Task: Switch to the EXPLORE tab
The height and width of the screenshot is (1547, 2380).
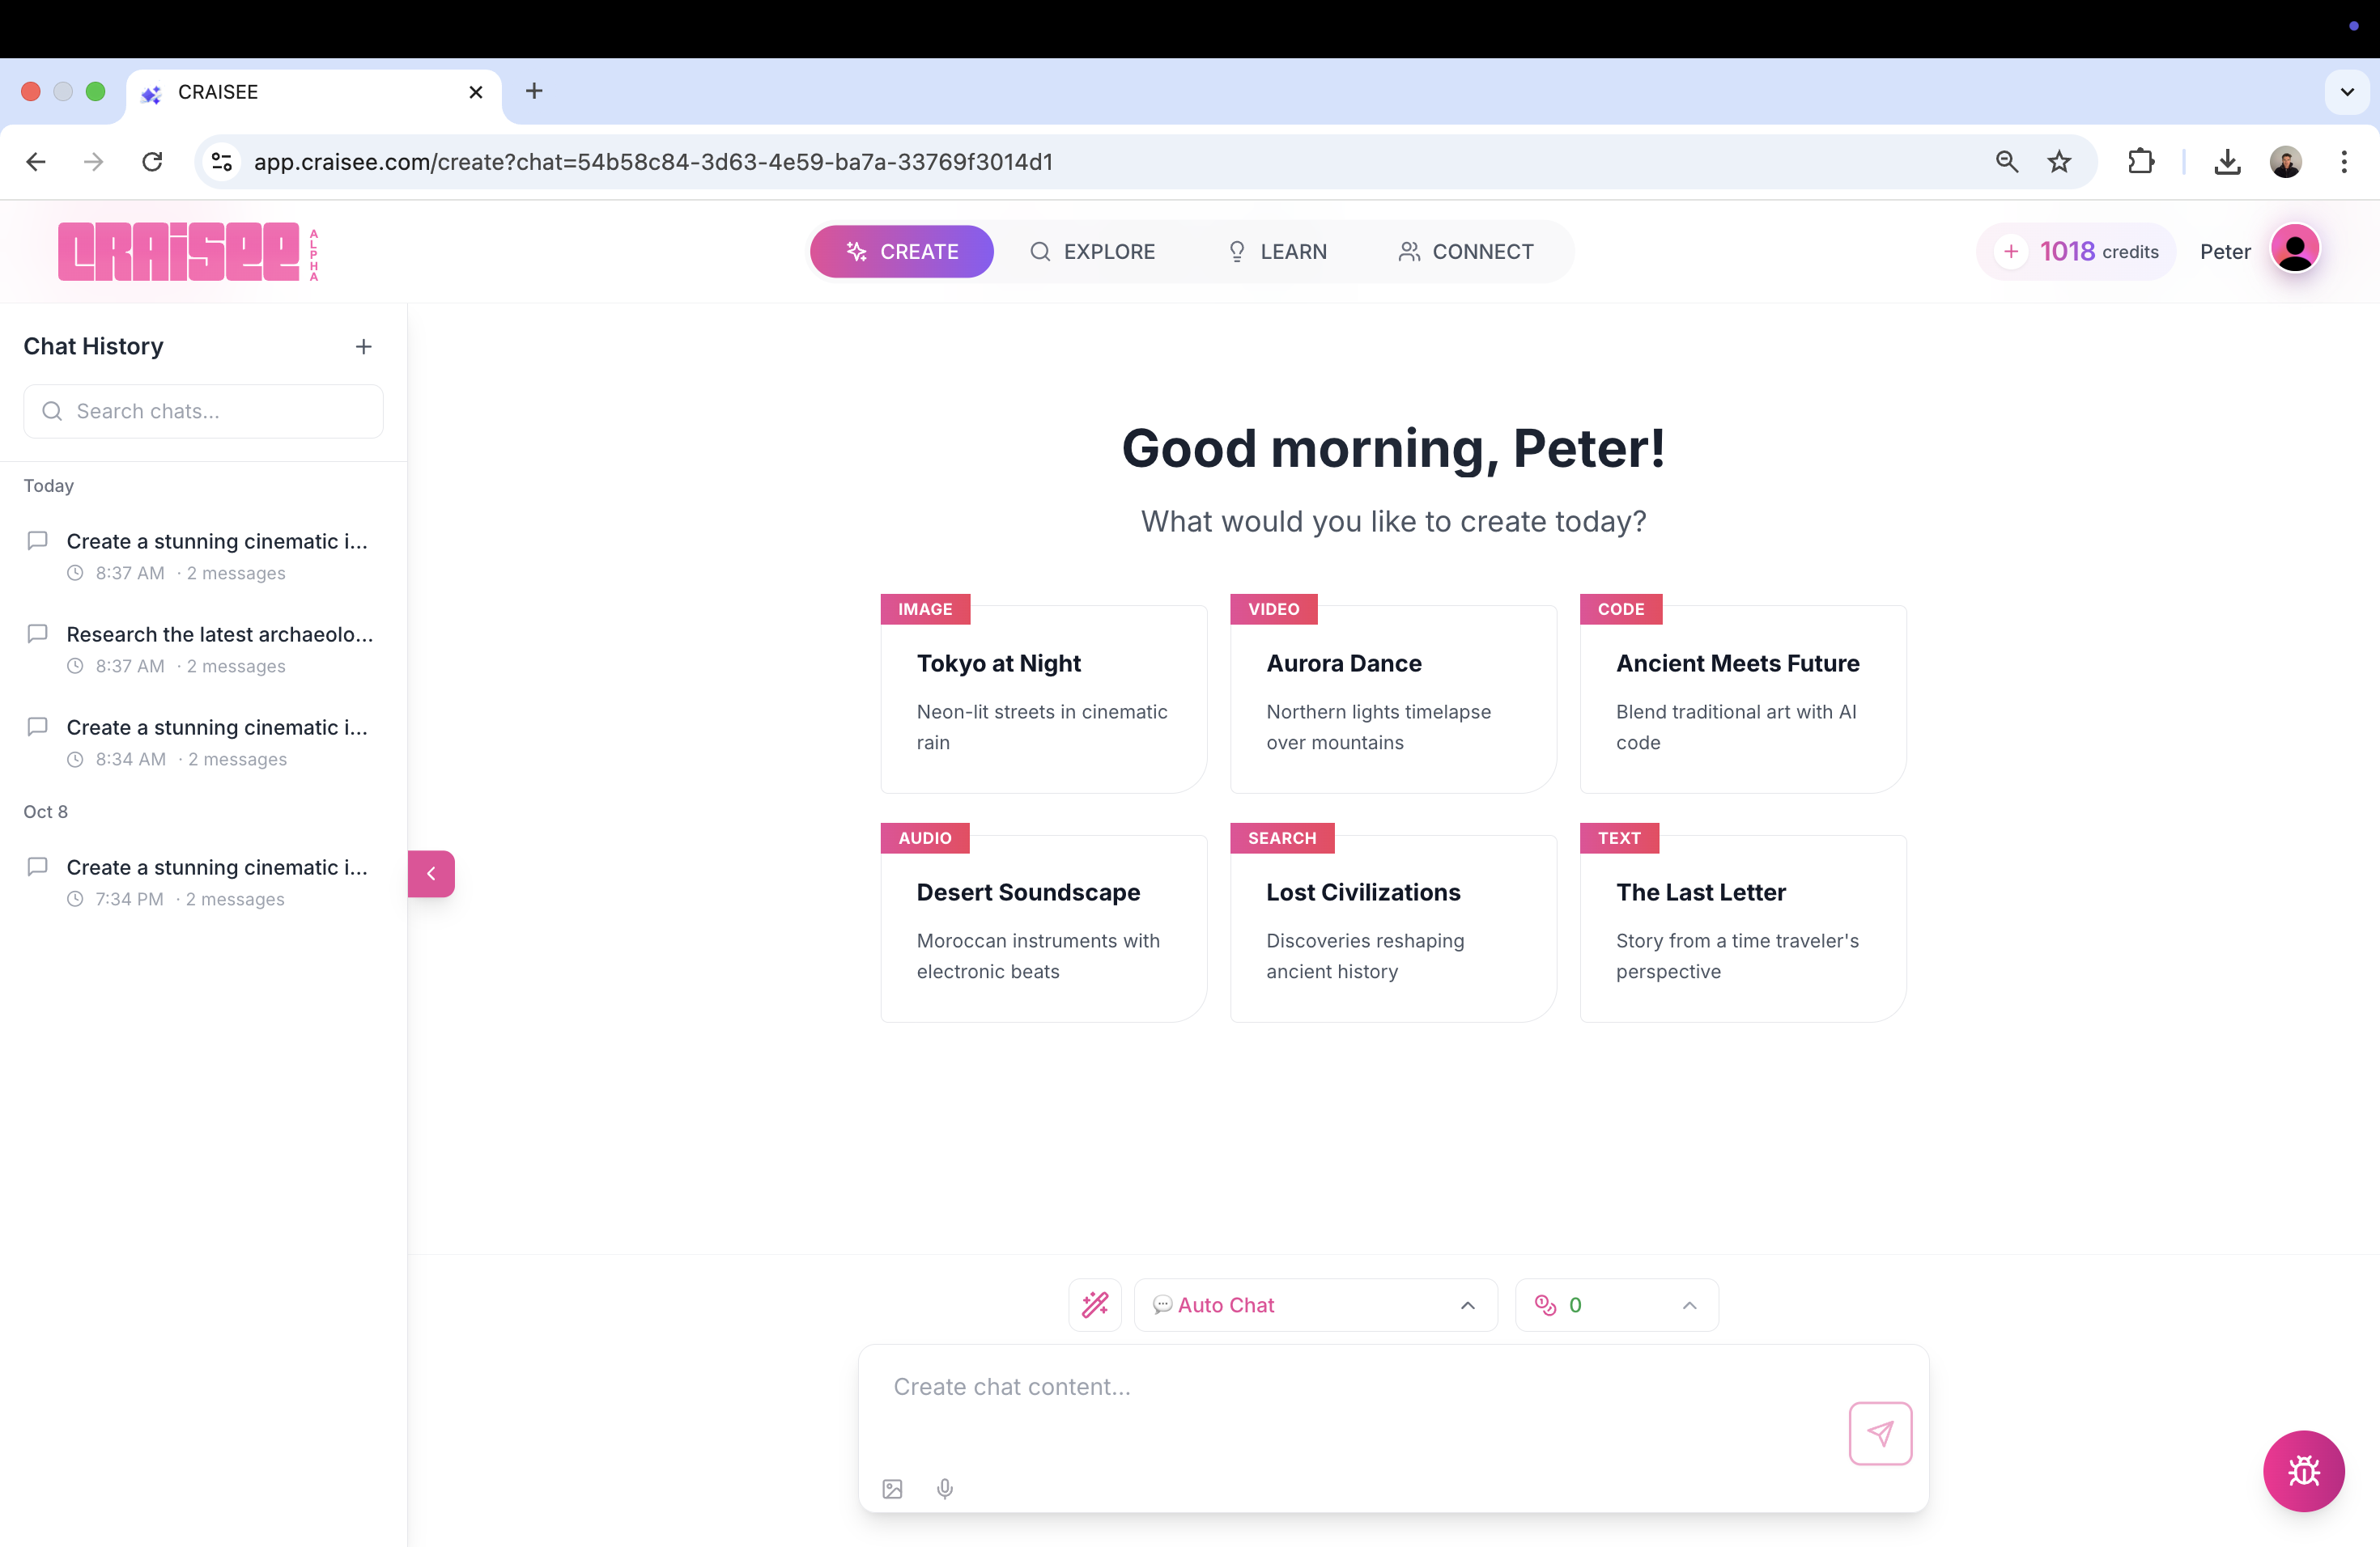Action: click(1092, 252)
